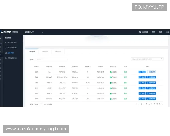
Task: Click the 线下专家服务 sidebar icon
Action: point(6,42)
